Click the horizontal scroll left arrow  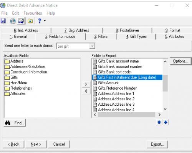pyautogui.click(x=95, y=115)
